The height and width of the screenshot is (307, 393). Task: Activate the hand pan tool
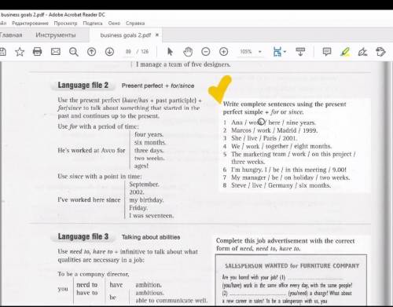coord(188,52)
